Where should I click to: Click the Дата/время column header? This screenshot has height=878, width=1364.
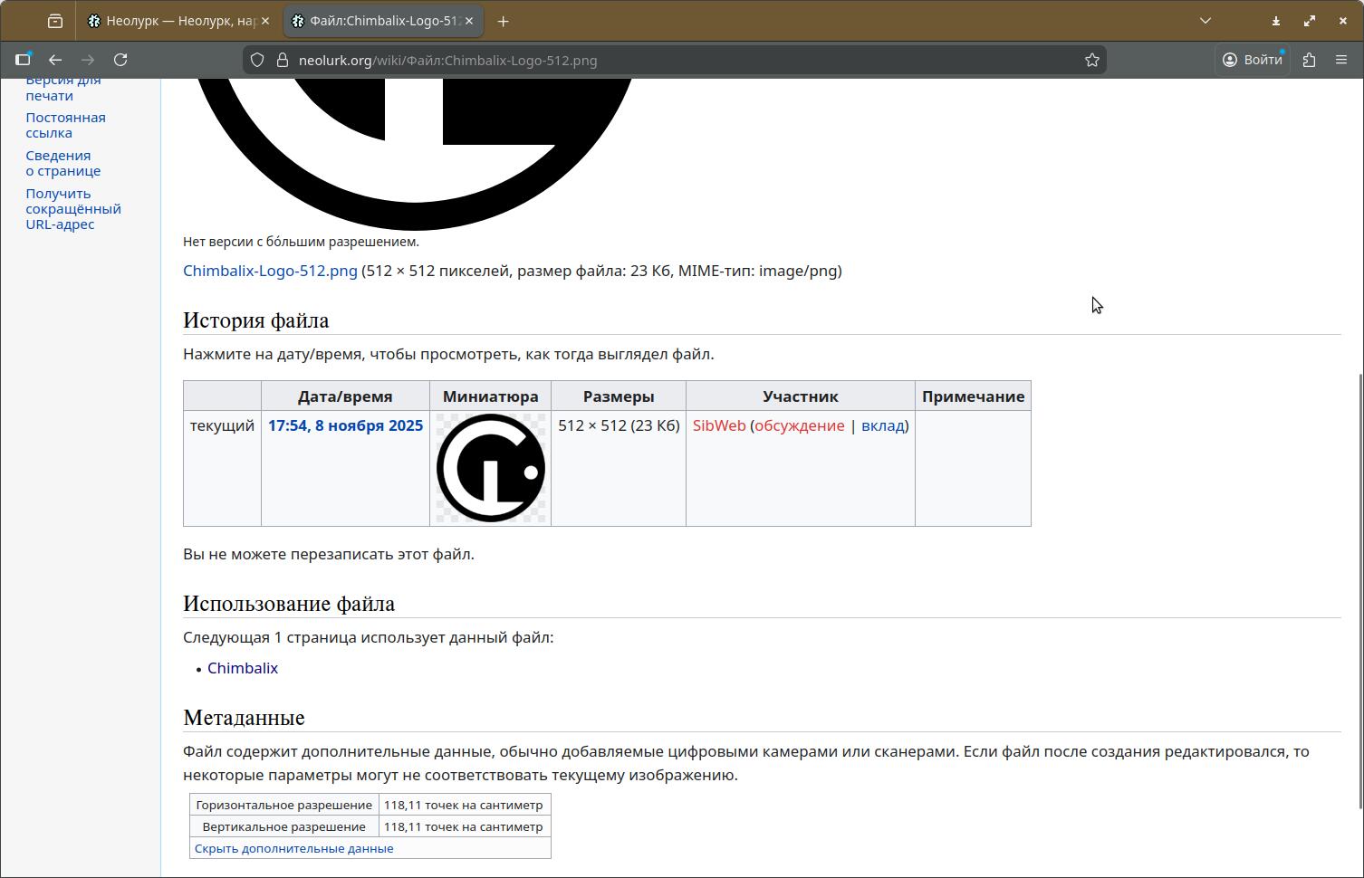click(345, 396)
